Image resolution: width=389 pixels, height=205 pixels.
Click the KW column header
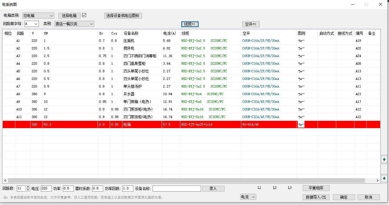(x=70, y=33)
